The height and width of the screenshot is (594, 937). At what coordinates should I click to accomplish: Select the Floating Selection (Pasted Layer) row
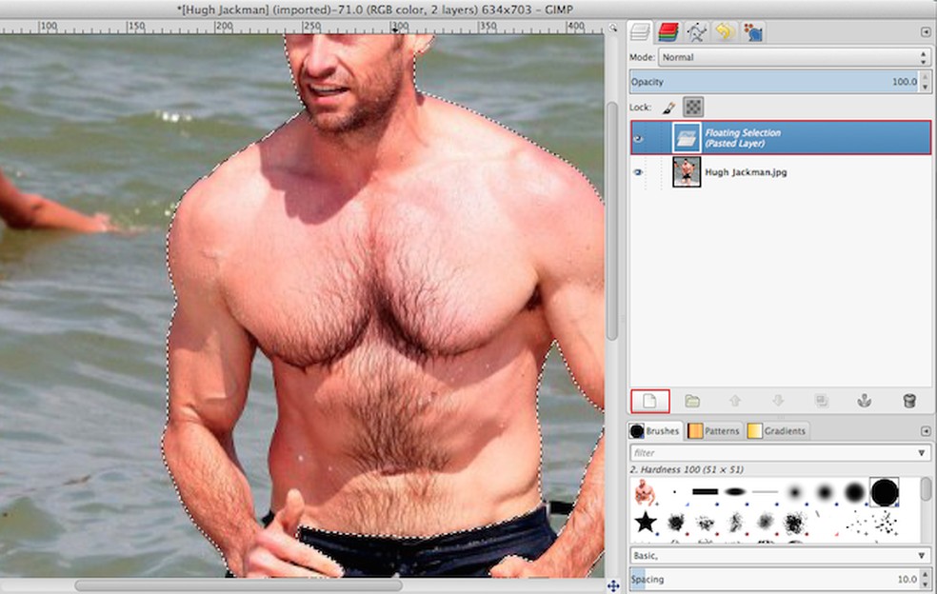[x=781, y=138]
